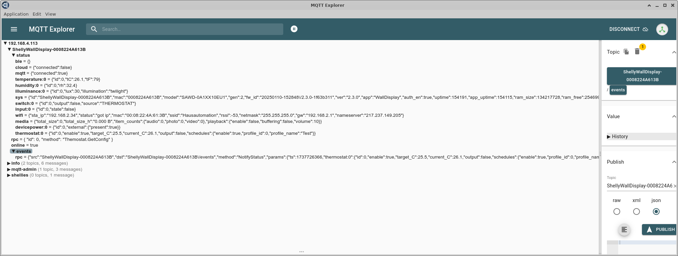Select the cloud connected false topic
This screenshot has height=256, width=678.
(44, 68)
